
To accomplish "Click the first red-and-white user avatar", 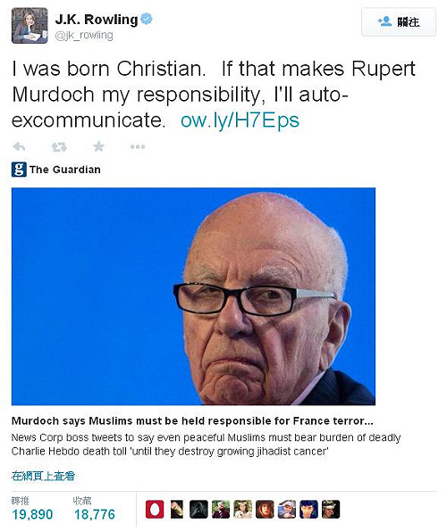I will point(155,510).
